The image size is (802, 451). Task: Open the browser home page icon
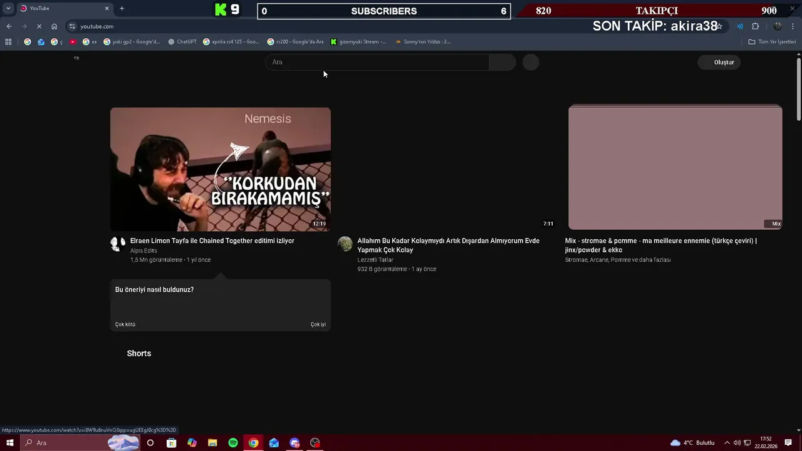point(55,26)
